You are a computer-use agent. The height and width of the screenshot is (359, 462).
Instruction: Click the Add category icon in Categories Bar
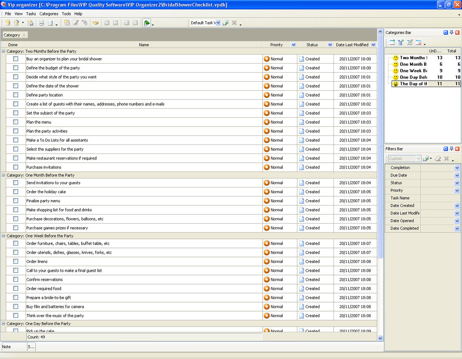click(x=392, y=42)
